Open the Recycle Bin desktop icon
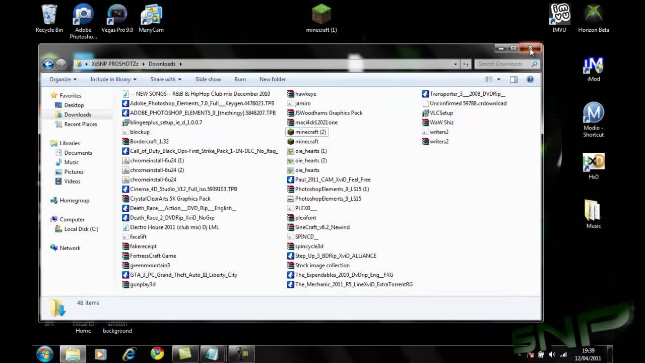 pyautogui.click(x=49, y=19)
